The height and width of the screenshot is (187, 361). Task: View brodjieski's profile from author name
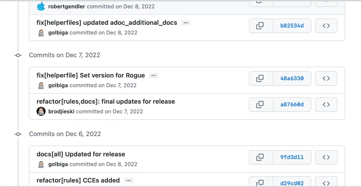[x=61, y=112]
